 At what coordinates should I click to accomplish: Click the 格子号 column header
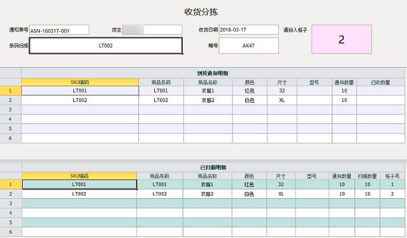(x=392, y=176)
